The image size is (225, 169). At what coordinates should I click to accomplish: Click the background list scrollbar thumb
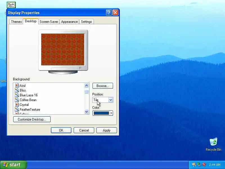coord(86,92)
